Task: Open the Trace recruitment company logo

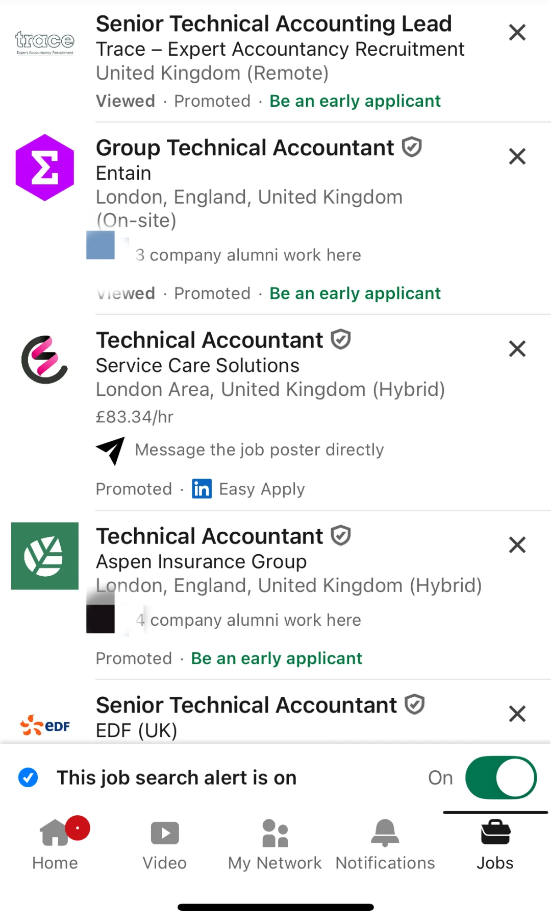Action: [x=45, y=42]
